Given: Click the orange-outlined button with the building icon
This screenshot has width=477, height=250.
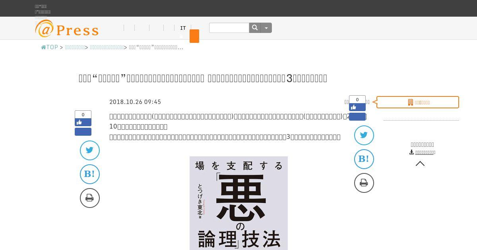Looking at the screenshot, I should point(418,102).
